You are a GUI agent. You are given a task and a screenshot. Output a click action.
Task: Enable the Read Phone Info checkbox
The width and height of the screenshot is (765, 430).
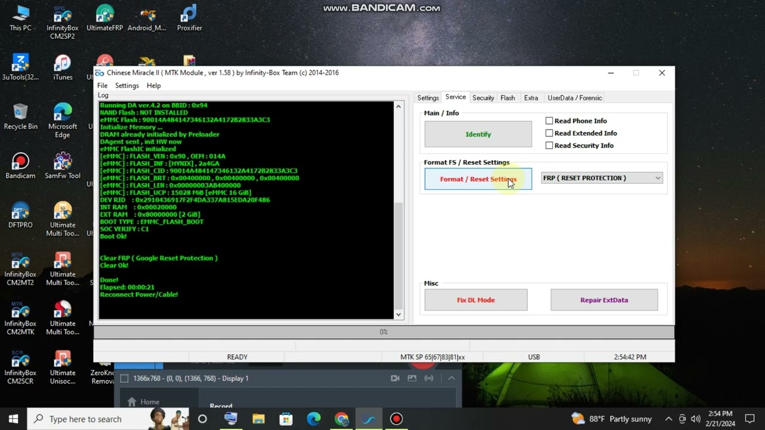tap(549, 121)
